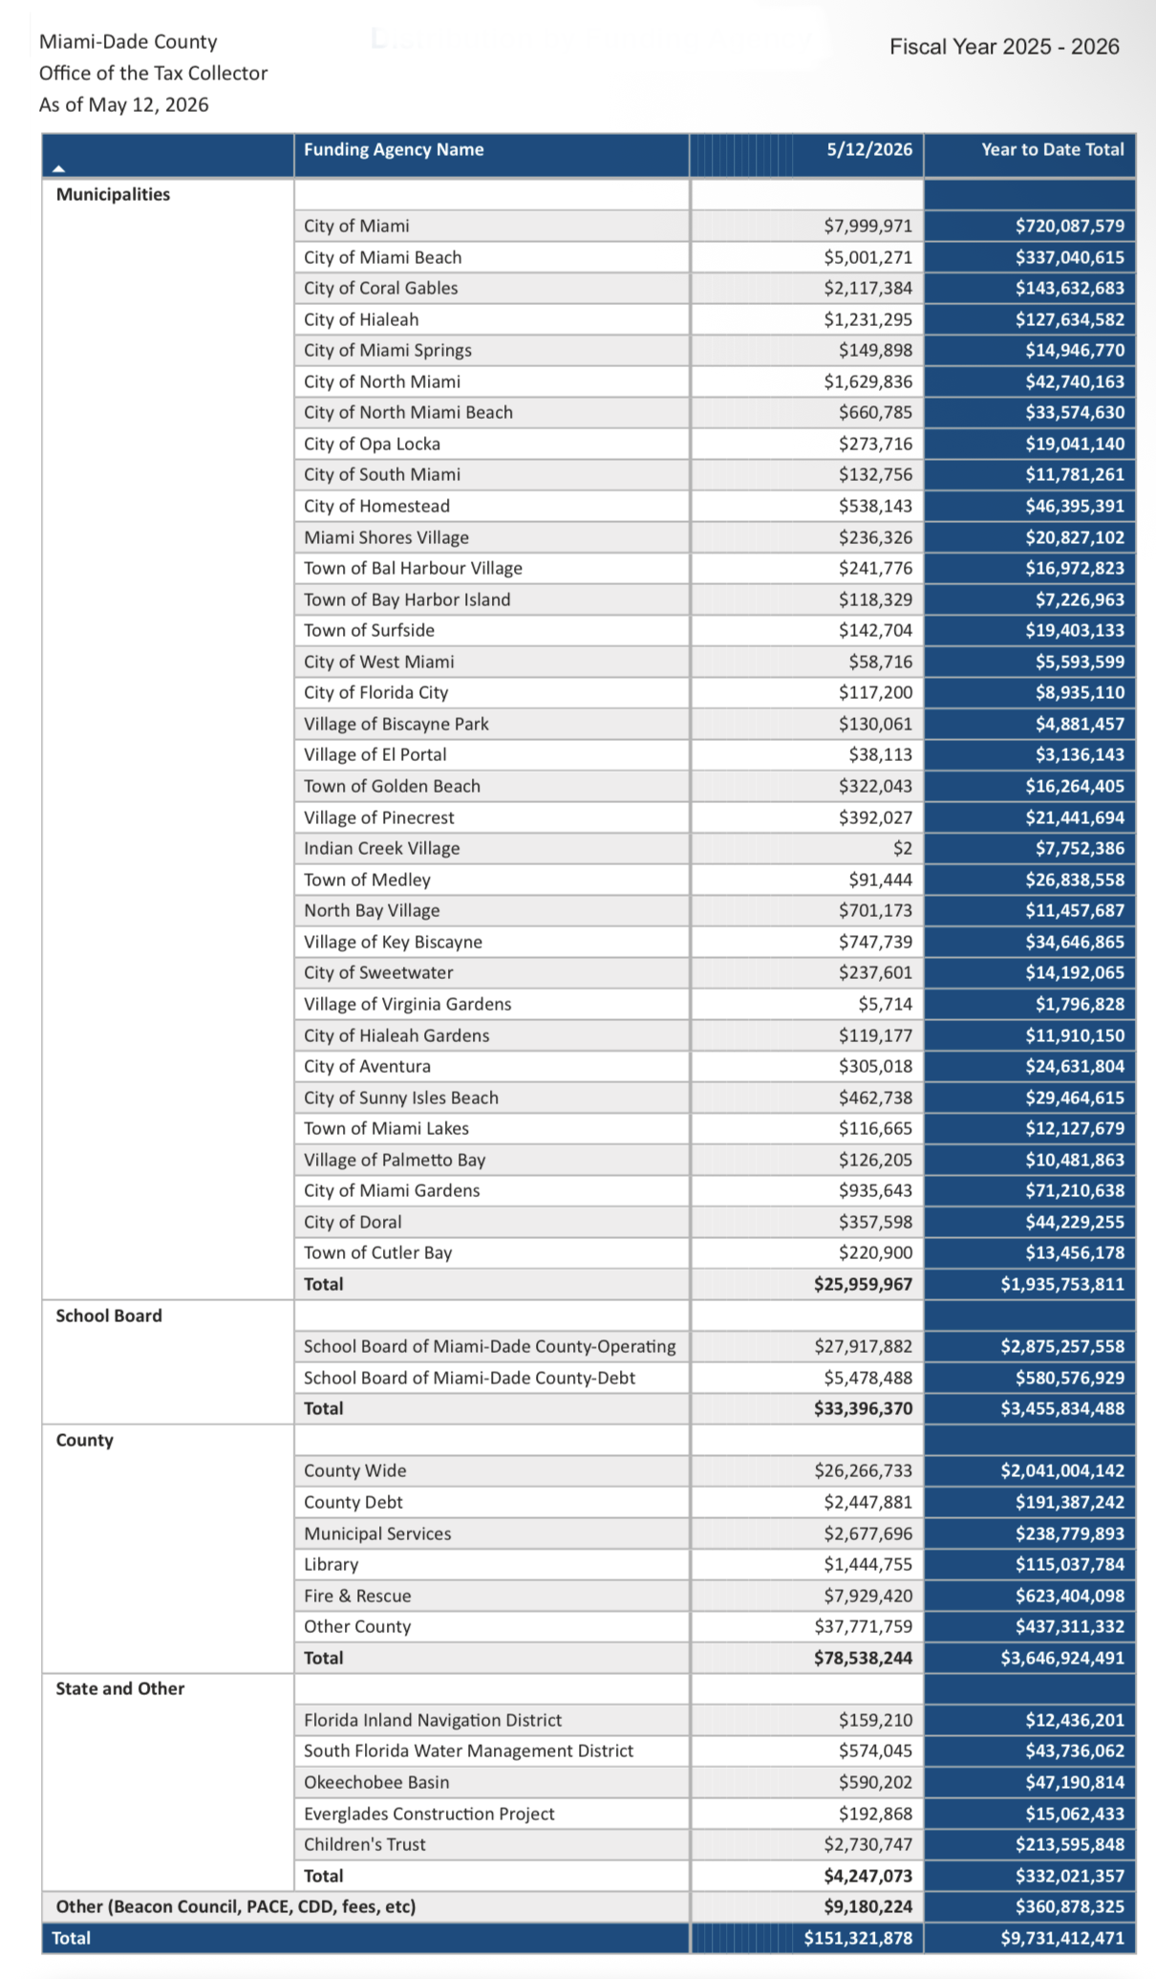Select South Florida Water Management District row
The width and height of the screenshot is (1156, 1979).
point(469,1751)
